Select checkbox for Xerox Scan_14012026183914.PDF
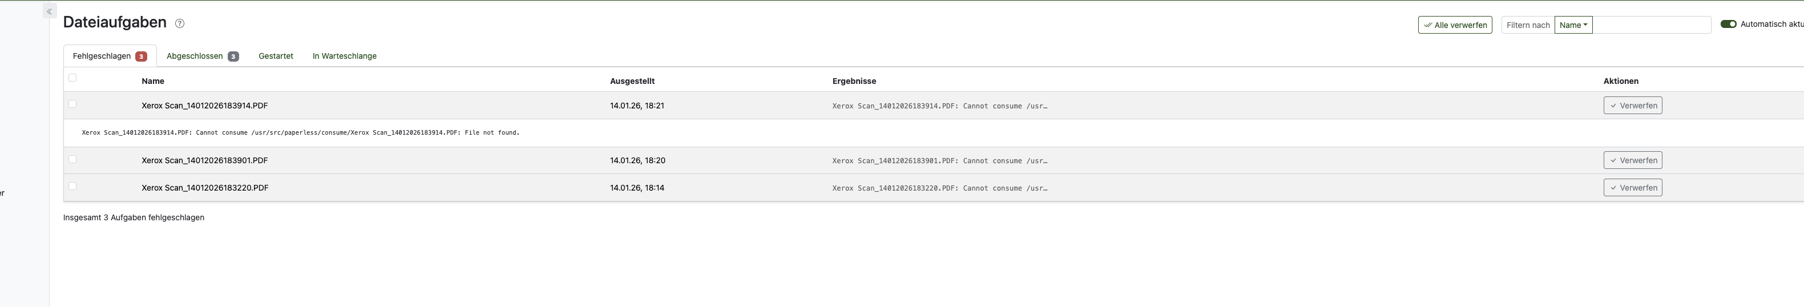Screen dimensions: 1804x307 click(72, 104)
